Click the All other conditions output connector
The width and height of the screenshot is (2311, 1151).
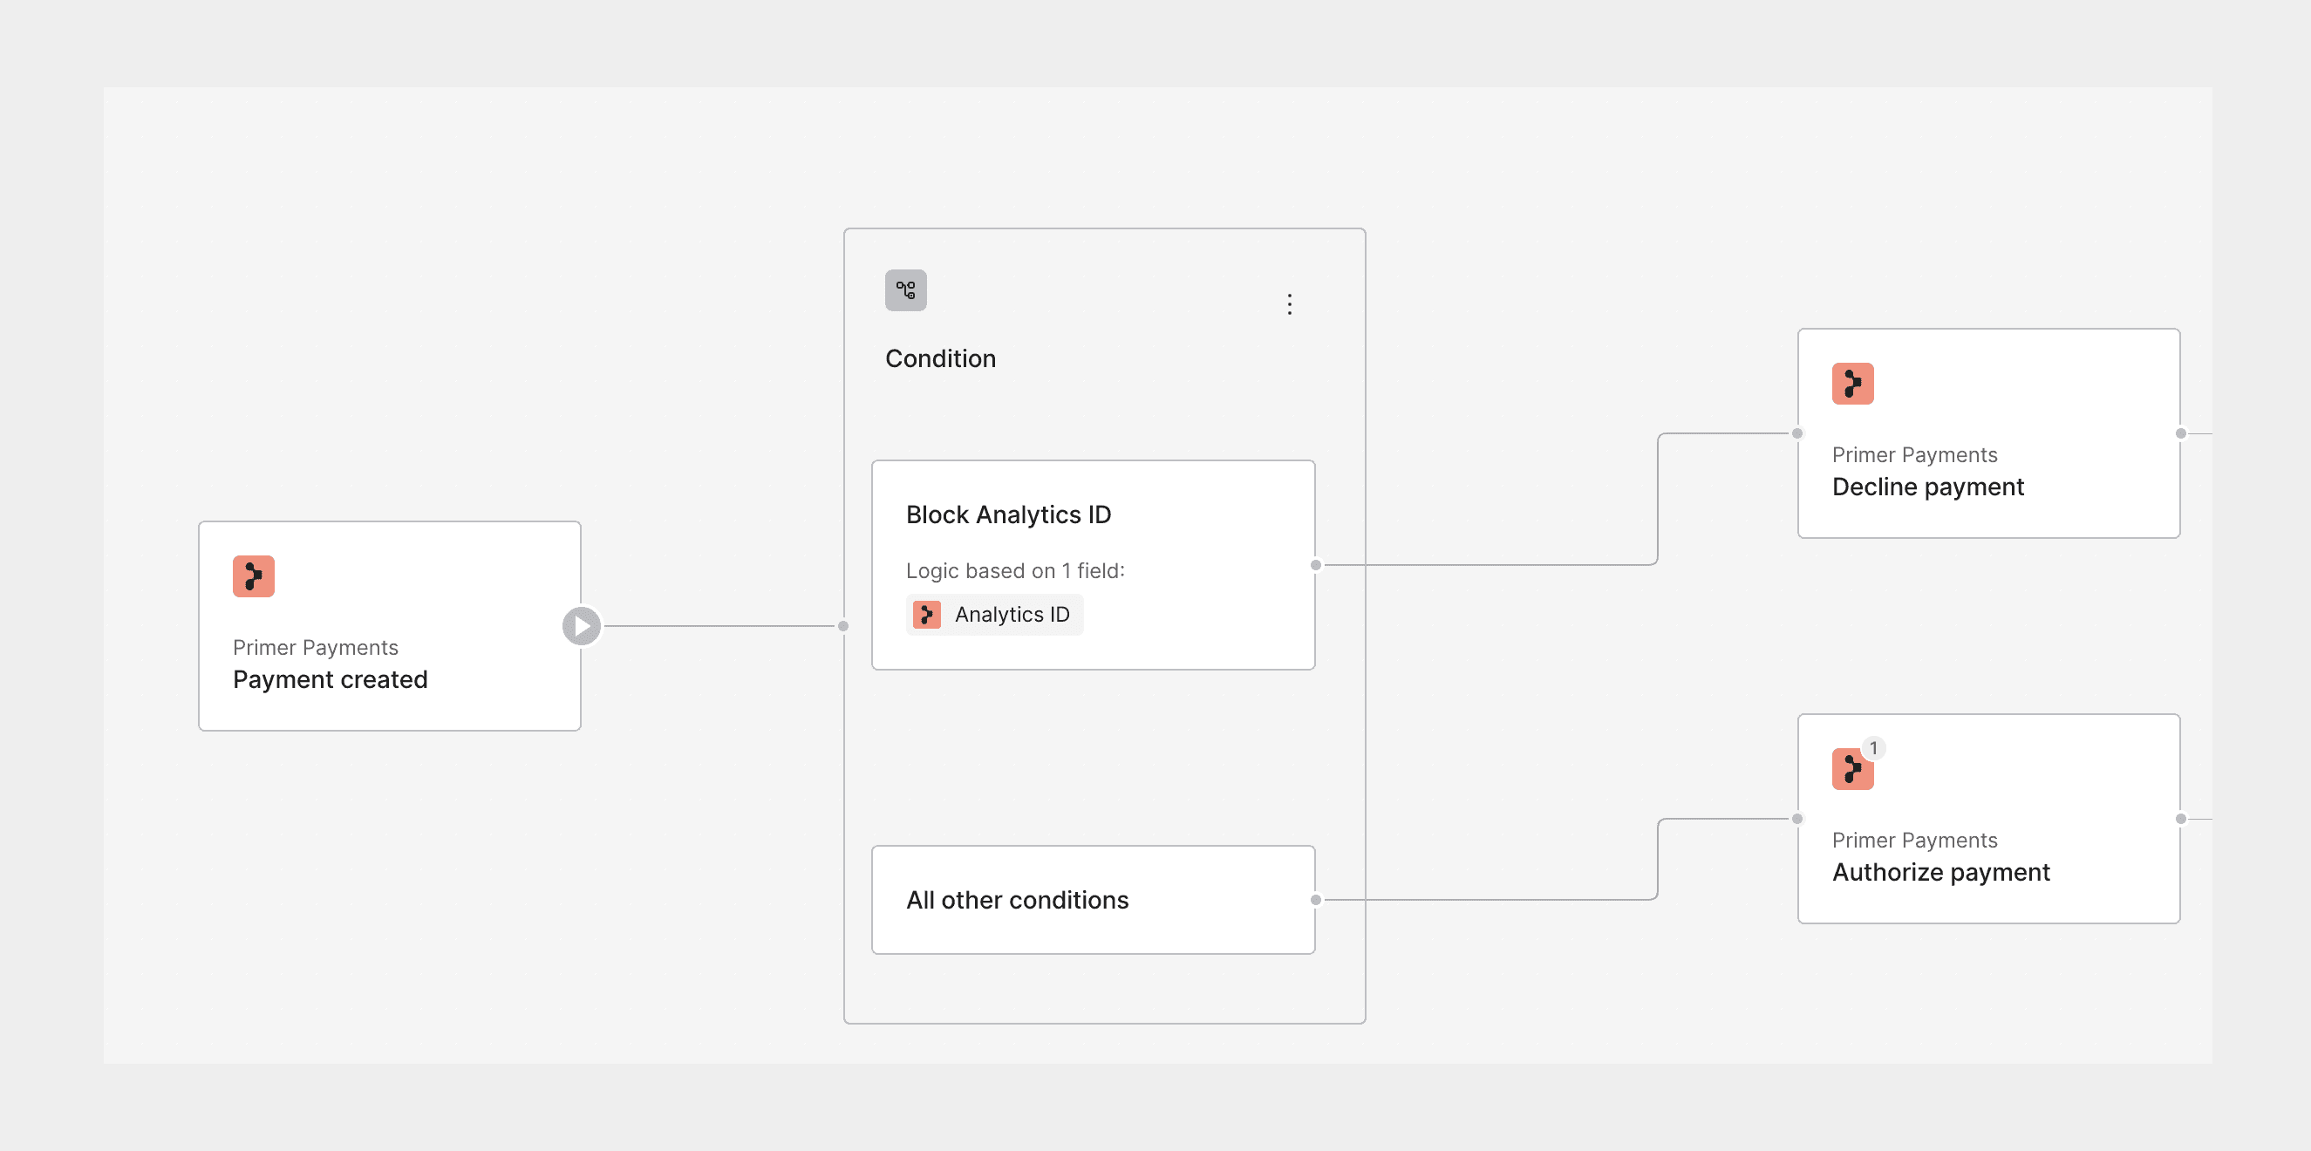click(1315, 900)
